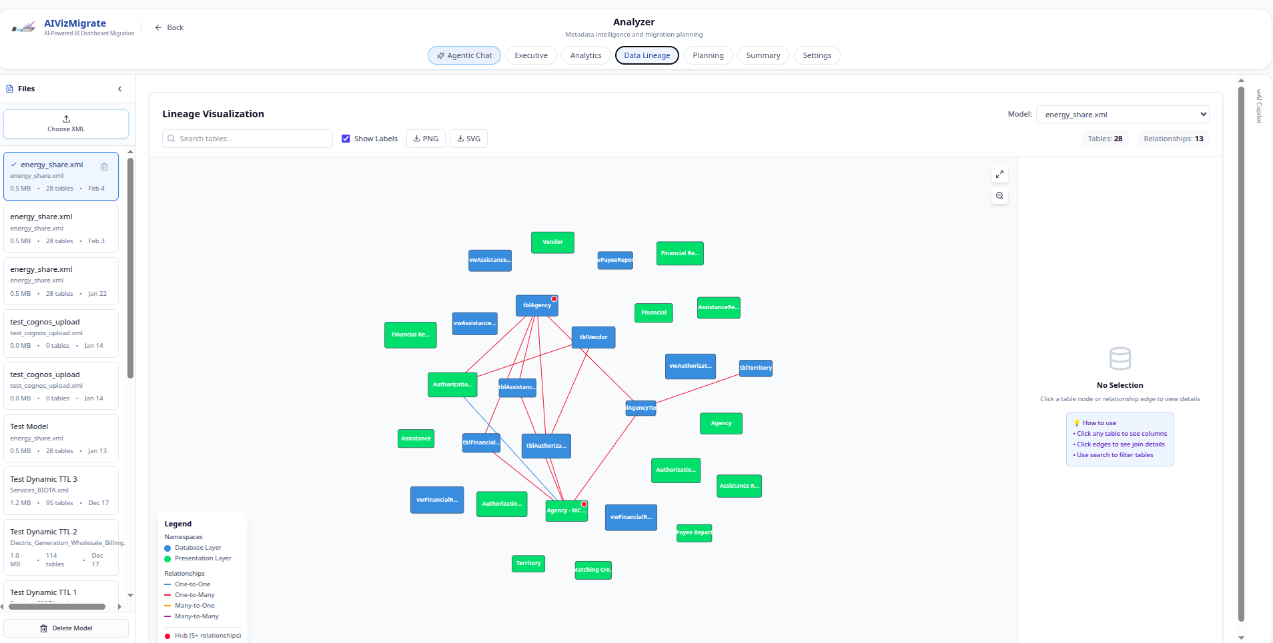Viewport: 1273px width, 643px height.
Task: Click the Database Layer legend blue dot
Action: (167, 548)
